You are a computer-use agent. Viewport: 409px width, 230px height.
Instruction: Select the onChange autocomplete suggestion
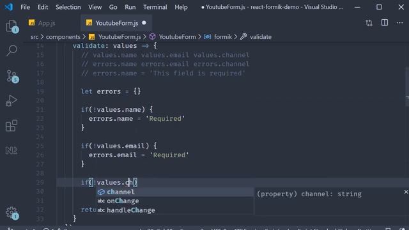point(174,201)
